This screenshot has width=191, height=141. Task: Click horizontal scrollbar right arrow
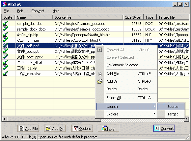[x=187, y=119]
